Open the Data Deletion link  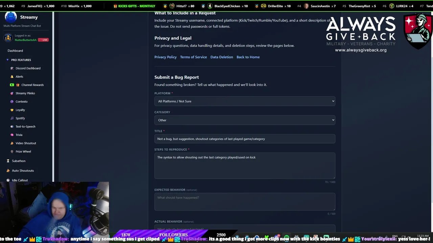click(222, 57)
